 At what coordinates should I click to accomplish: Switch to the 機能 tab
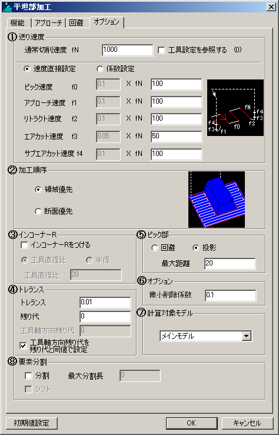click(18, 23)
